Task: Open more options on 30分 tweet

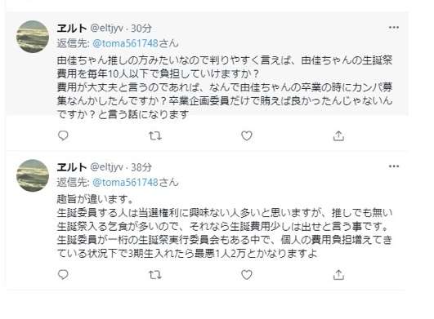Action: 394,28
